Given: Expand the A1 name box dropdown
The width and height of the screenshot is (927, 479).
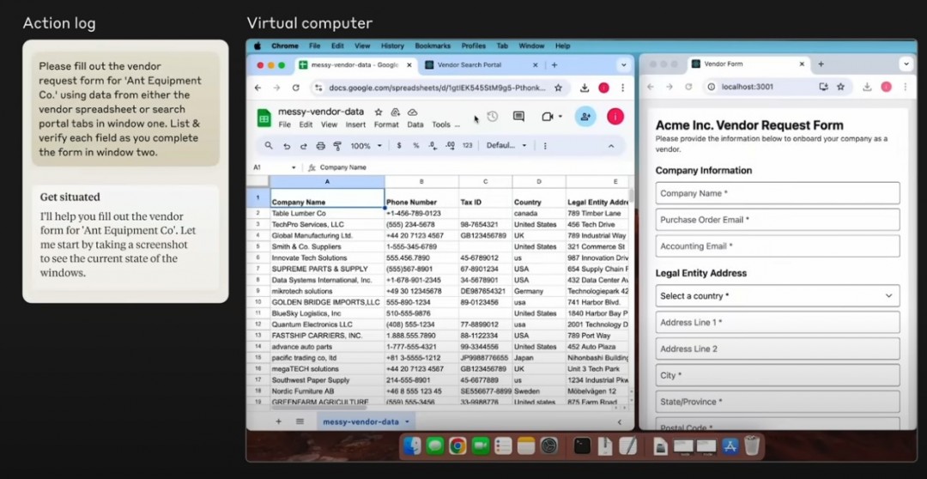Looking at the screenshot, I should click(x=294, y=167).
